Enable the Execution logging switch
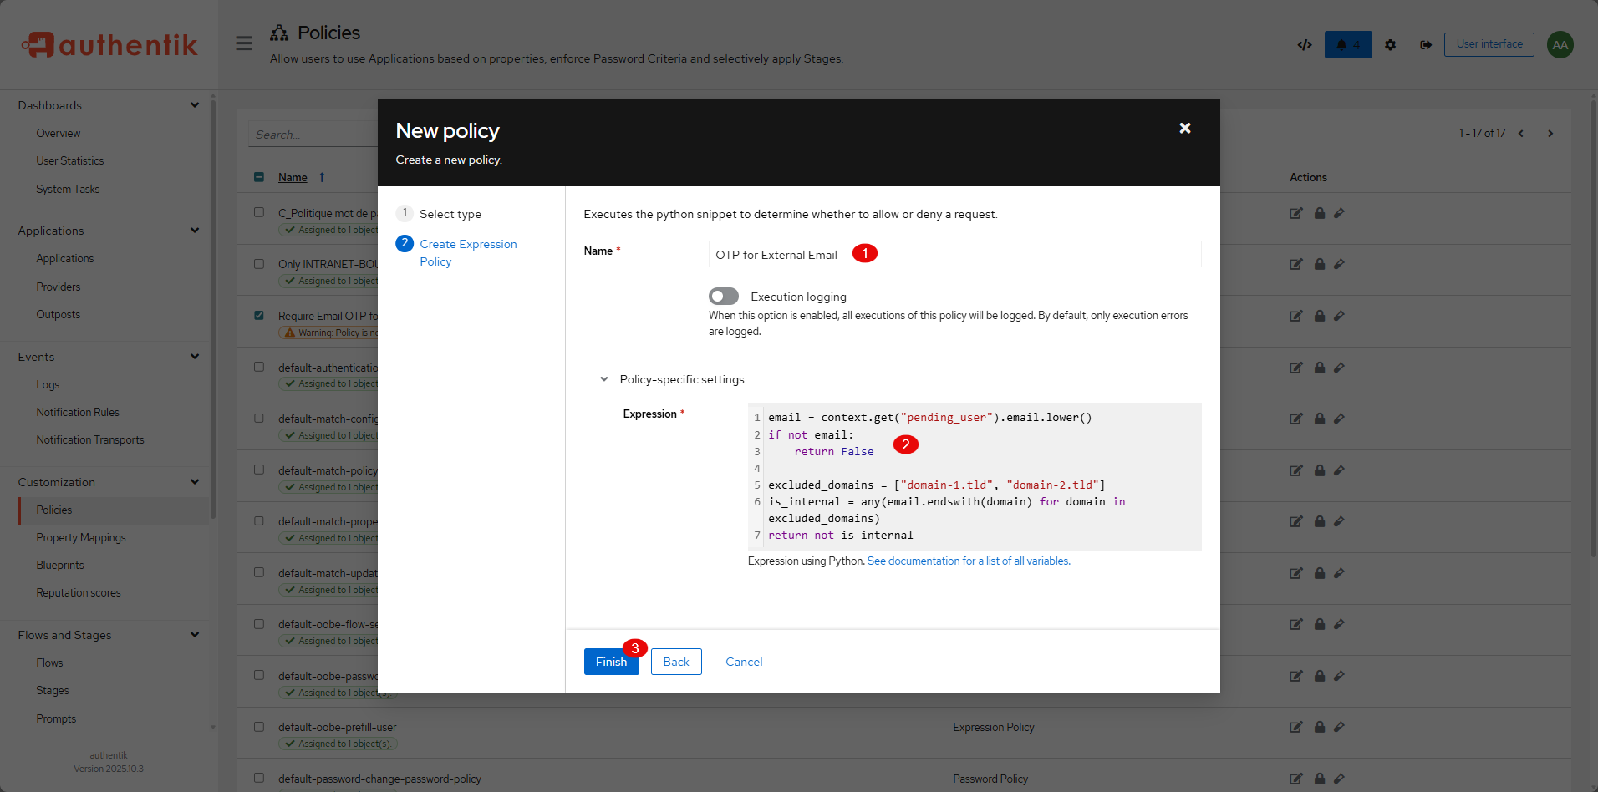The width and height of the screenshot is (1598, 792). 724,297
